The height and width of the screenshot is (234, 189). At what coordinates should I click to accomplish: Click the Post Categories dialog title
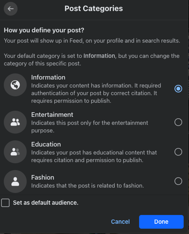tap(93, 8)
